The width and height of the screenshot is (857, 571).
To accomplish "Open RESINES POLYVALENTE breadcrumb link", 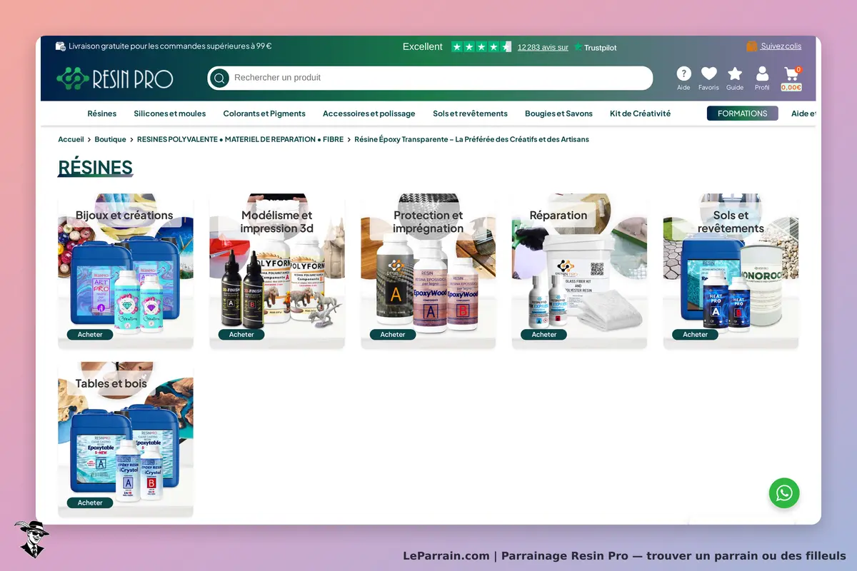I will point(240,139).
